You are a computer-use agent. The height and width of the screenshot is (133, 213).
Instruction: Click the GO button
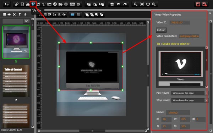tap(27, 21)
